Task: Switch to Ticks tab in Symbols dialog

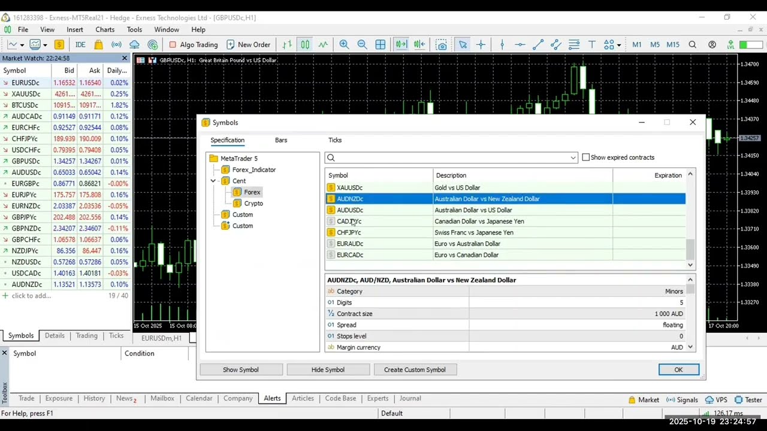Action: (335, 140)
